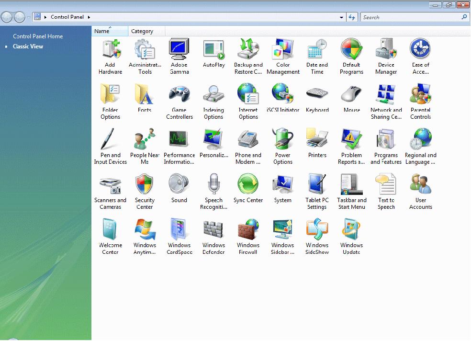471x341 pixels.
Task: Open Color Management
Action: (x=283, y=56)
